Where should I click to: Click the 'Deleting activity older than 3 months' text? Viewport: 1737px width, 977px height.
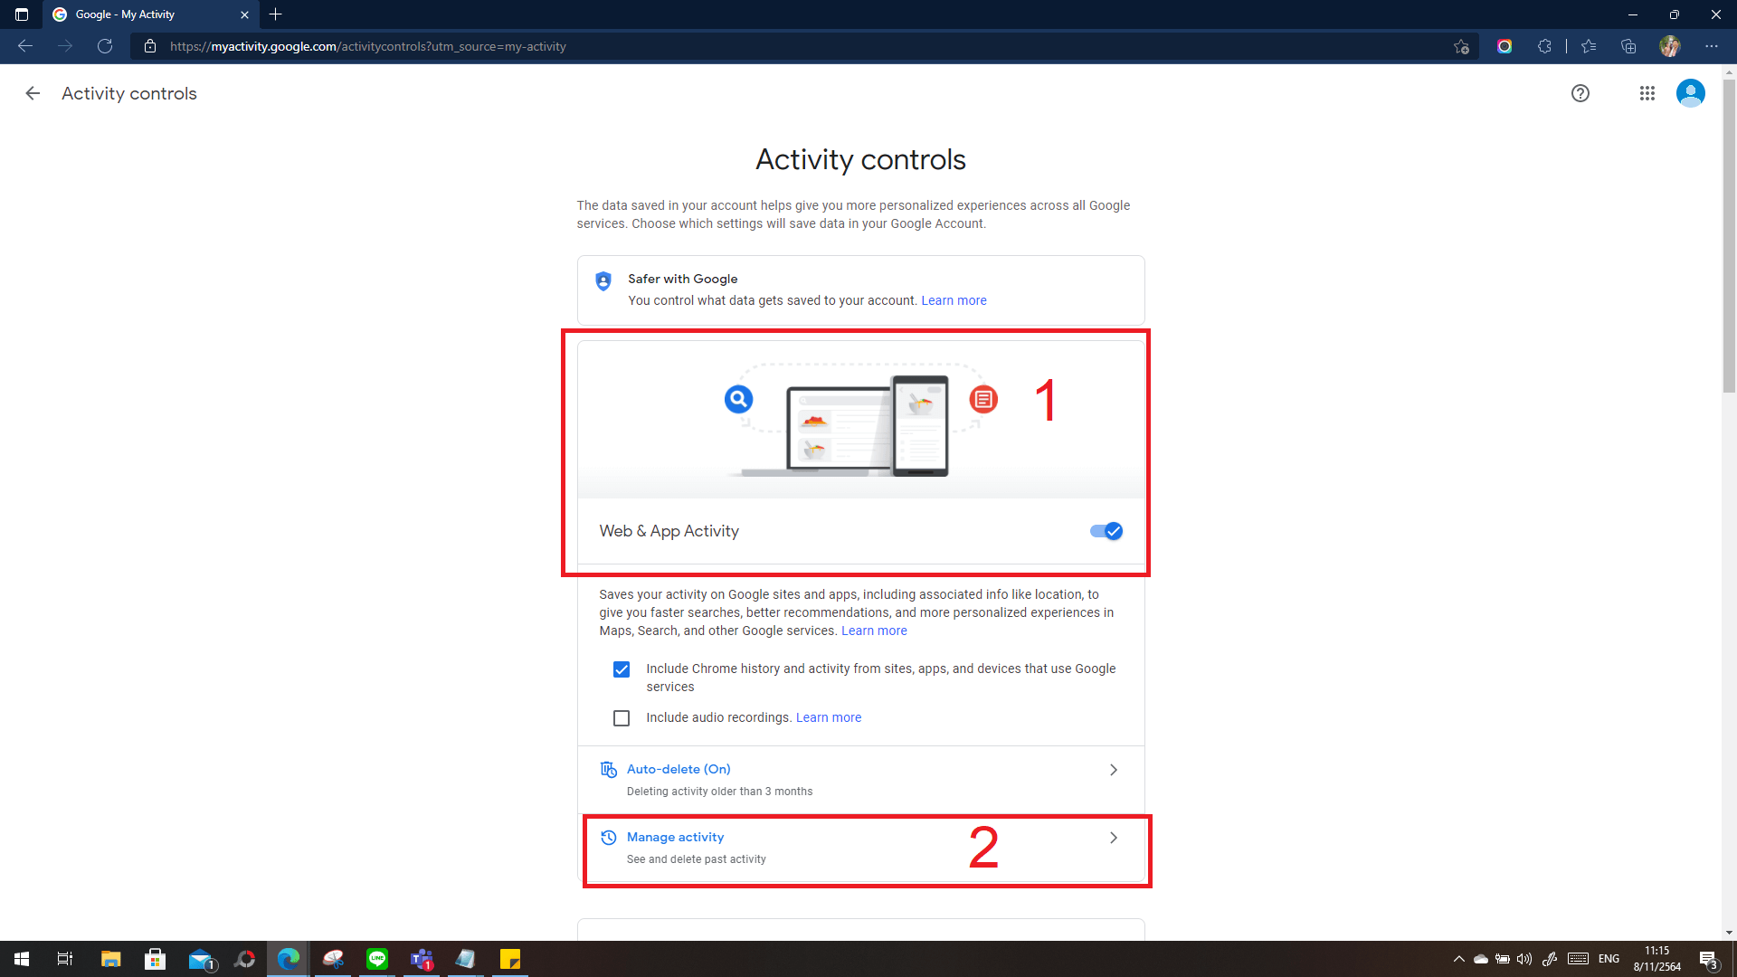click(x=719, y=792)
